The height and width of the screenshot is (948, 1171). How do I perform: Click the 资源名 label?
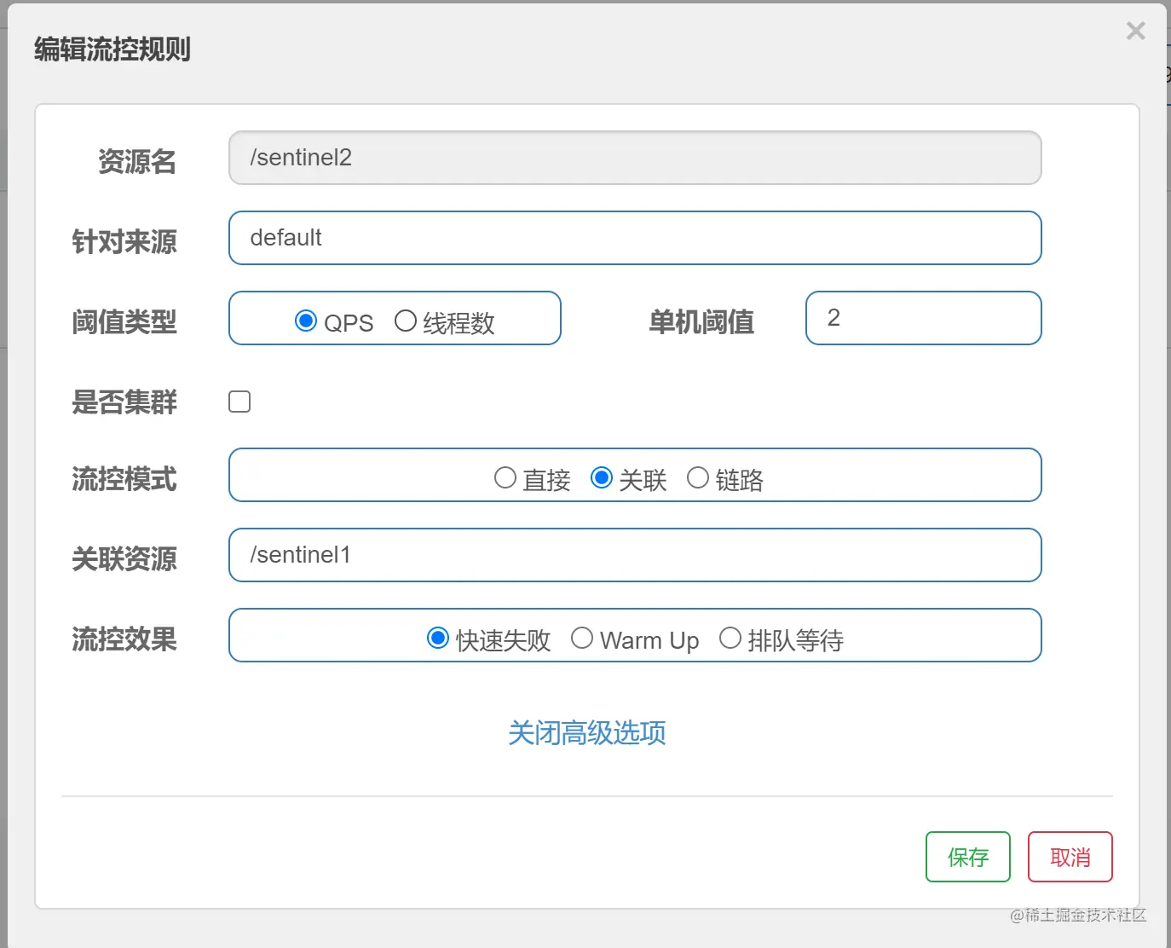(137, 162)
